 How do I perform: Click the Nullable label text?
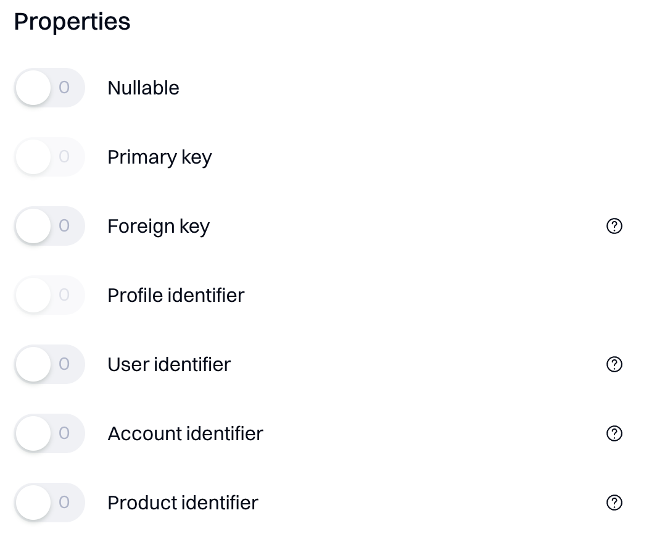pos(143,88)
